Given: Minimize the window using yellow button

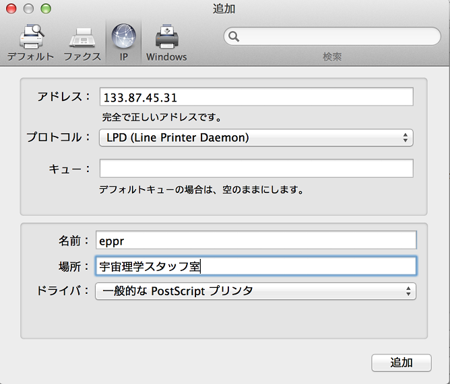Looking at the screenshot, I should (30, 9).
